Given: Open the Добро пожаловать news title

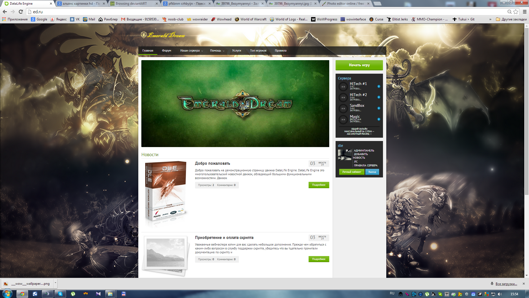Looking at the screenshot, I should tap(212, 163).
